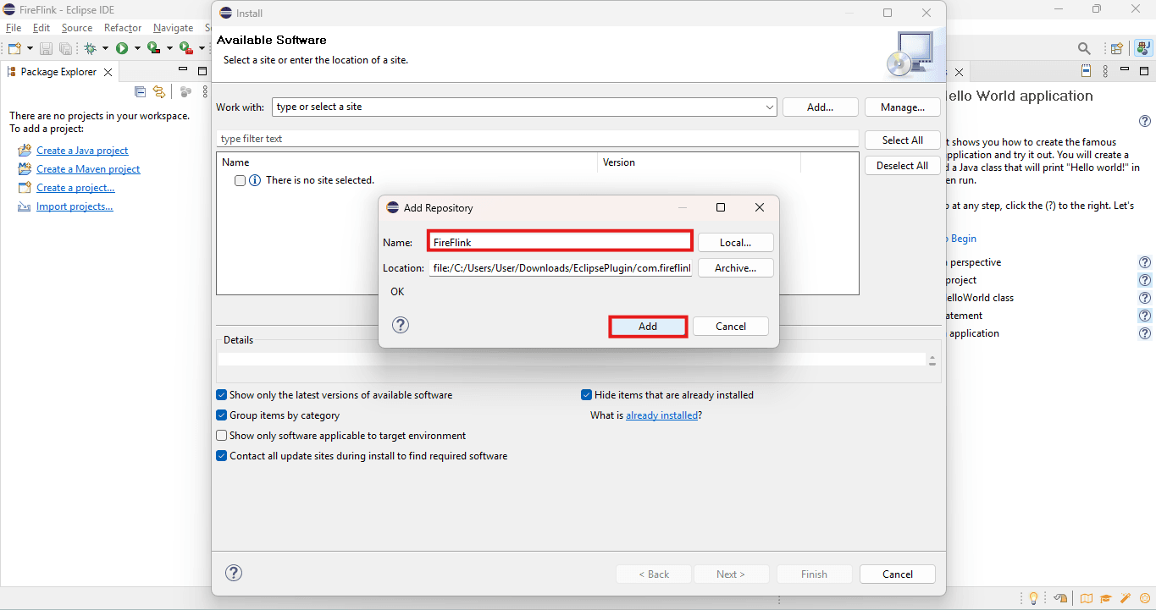Viewport: 1156px width, 610px height.
Task: Click the New wizard toolbar icon
Action: (x=14, y=48)
